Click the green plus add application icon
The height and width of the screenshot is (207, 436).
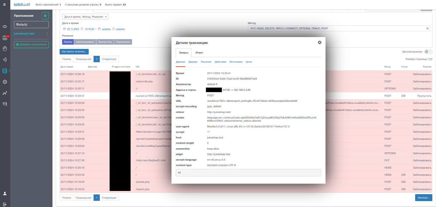[x=45, y=16]
